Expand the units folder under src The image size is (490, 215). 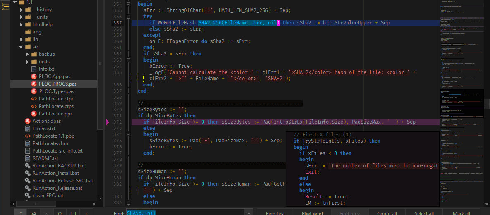(27, 62)
